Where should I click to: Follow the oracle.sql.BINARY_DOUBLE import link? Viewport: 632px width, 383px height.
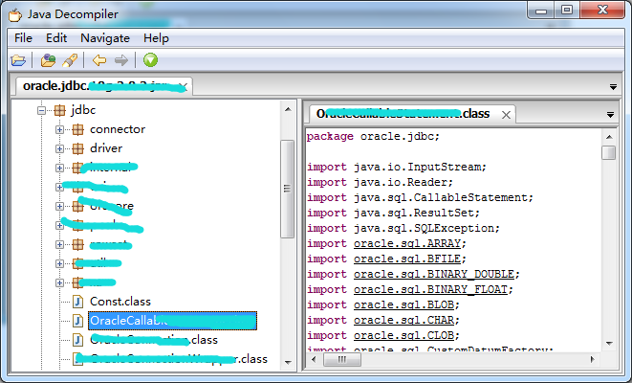pos(434,274)
